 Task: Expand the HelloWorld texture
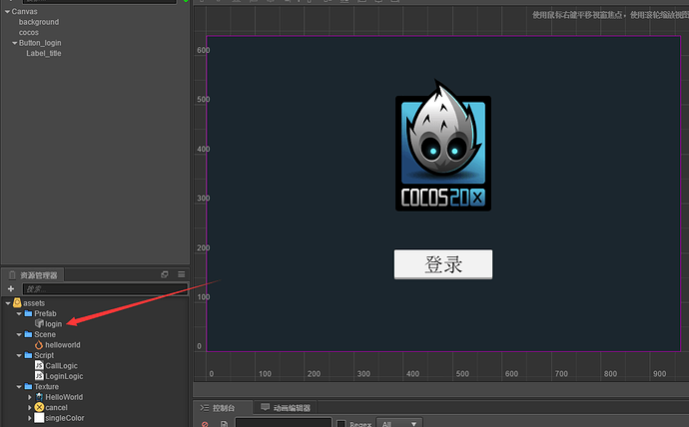point(30,397)
